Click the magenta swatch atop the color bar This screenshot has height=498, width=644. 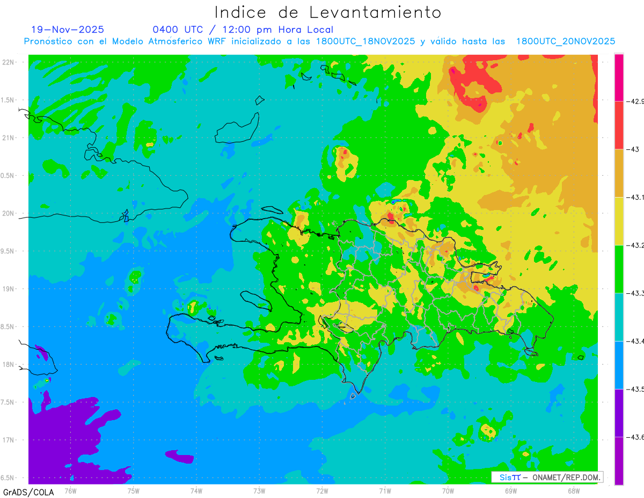(x=619, y=77)
